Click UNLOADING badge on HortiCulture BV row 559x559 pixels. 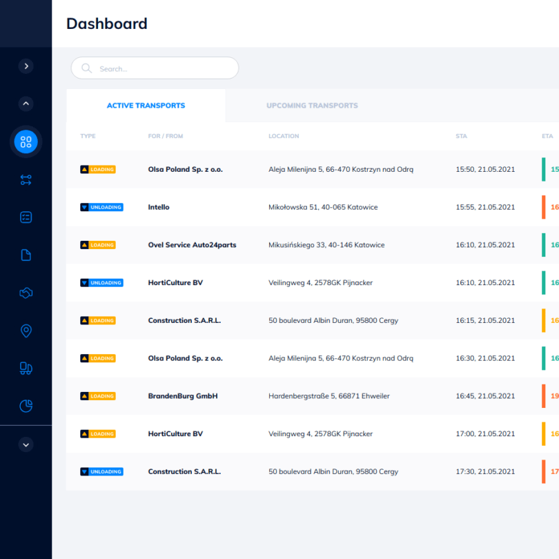click(x=101, y=283)
